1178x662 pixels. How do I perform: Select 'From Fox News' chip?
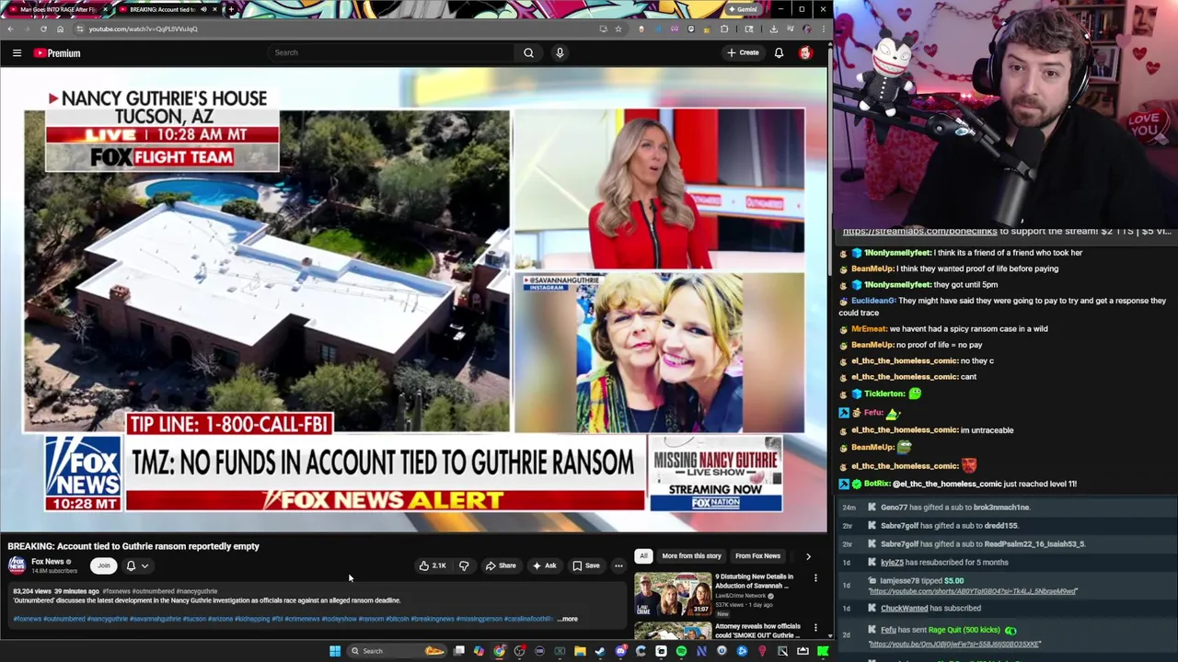point(757,555)
